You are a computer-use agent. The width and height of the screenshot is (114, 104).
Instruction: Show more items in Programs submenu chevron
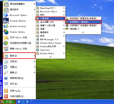(50, 57)
